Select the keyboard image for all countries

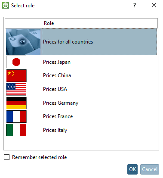coord(23,42)
